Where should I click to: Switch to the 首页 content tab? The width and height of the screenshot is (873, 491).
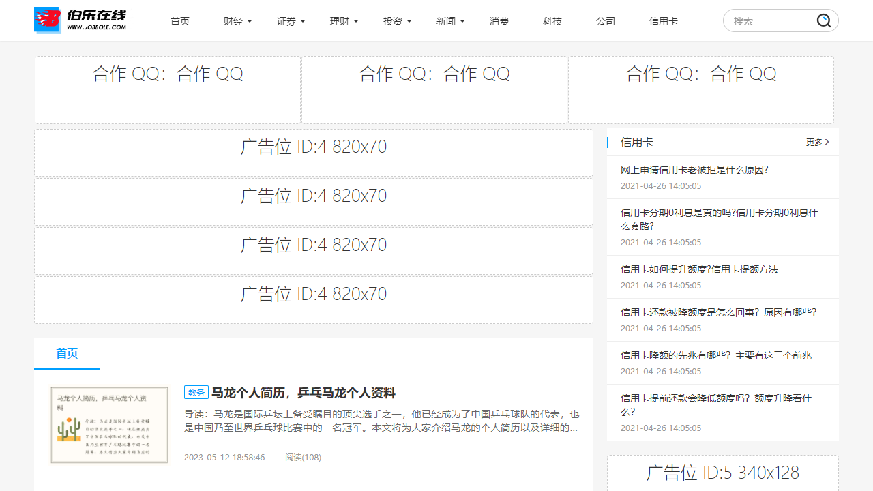pos(67,353)
